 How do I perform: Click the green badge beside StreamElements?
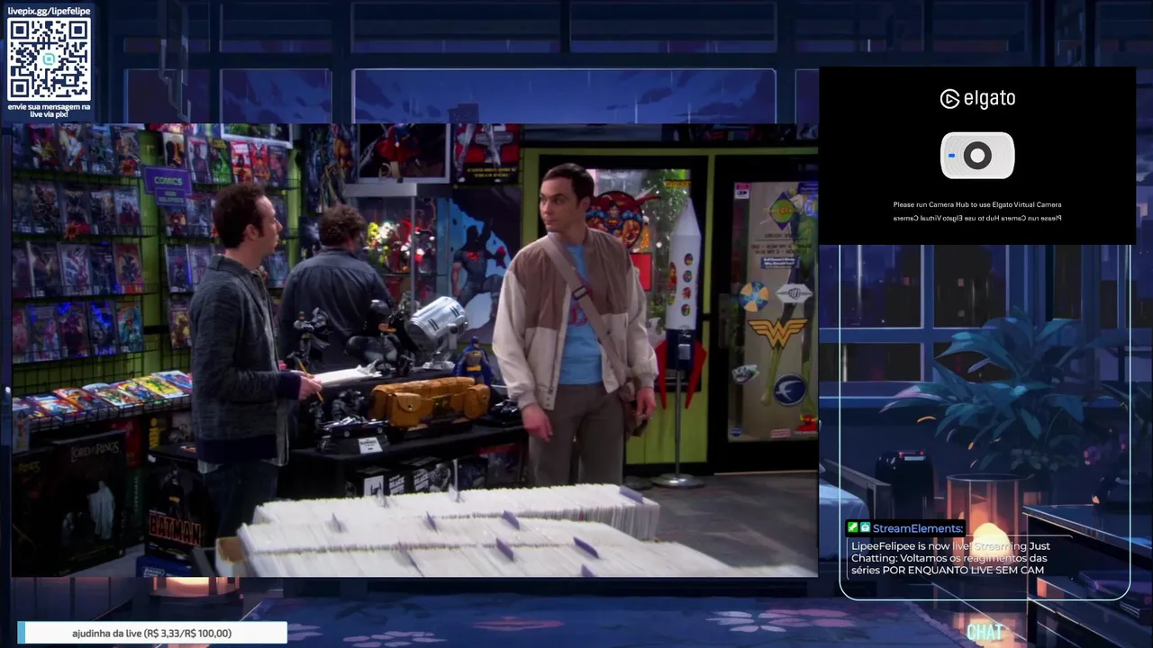click(852, 528)
